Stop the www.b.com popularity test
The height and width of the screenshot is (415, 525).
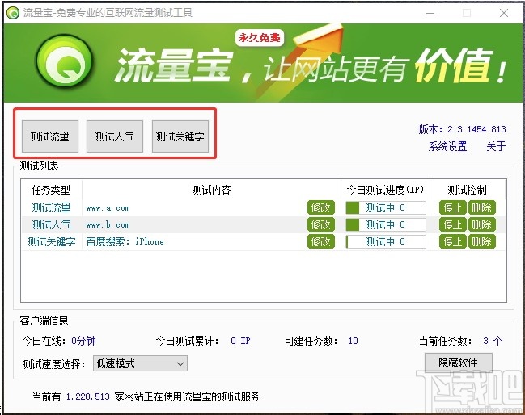[453, 224]
